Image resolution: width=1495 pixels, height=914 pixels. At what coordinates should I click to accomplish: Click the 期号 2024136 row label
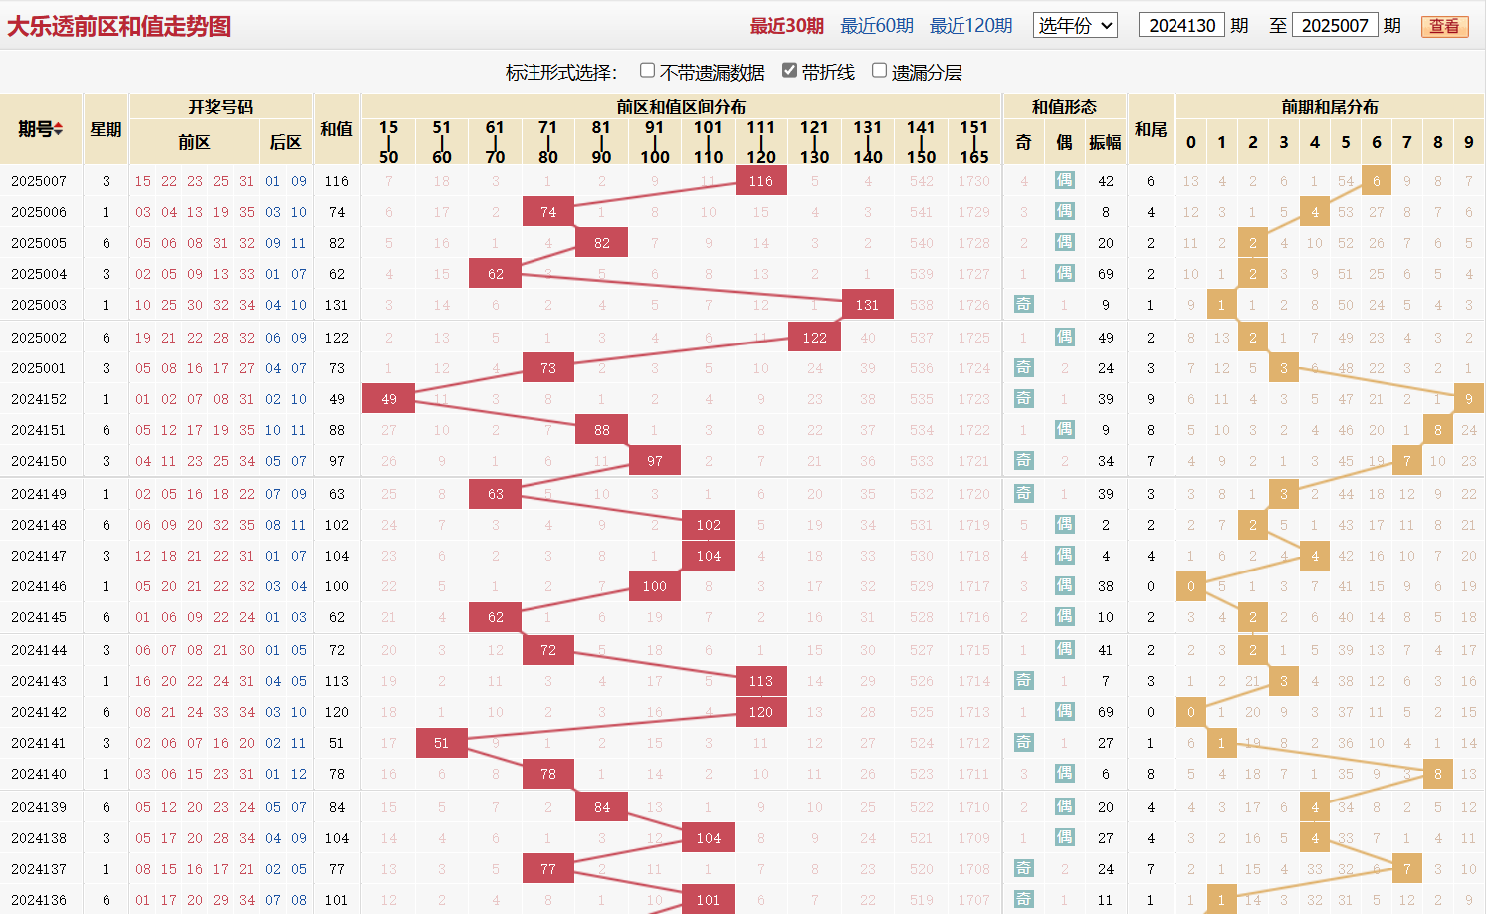[x=39, y=900]
